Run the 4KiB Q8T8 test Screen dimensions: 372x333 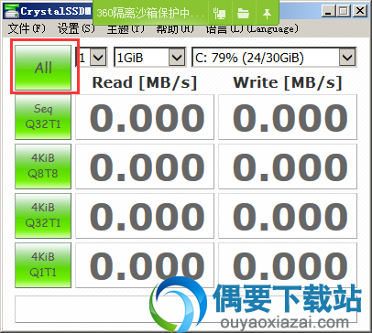pos(43,166)
